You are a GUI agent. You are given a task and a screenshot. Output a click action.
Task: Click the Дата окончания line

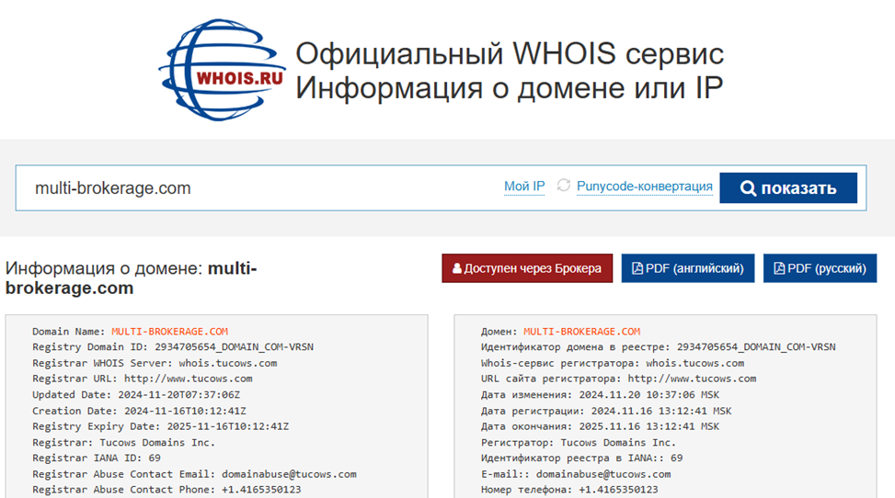600,426
